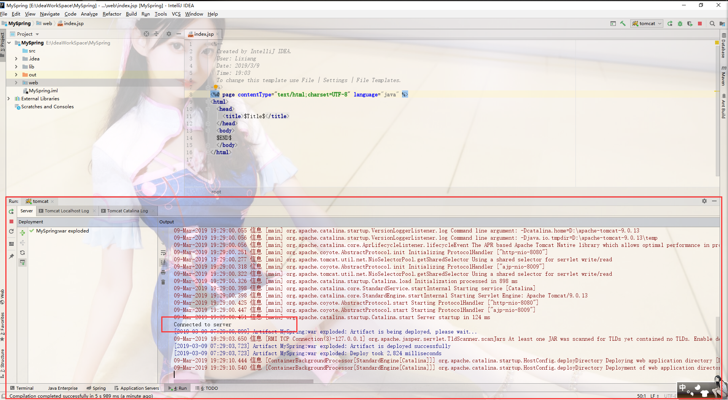Click the run anything console icon
The image size is (728, 400).
click(613, 24)
